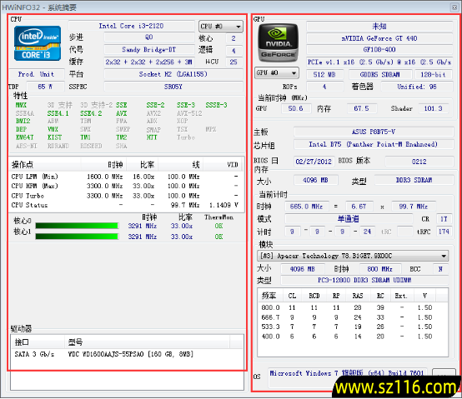Screen dimensions: 462x399
Task: Select the 800.0 frequency timing row
Action: (x=353, y=307)
